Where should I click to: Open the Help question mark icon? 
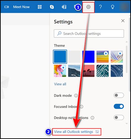100,7
